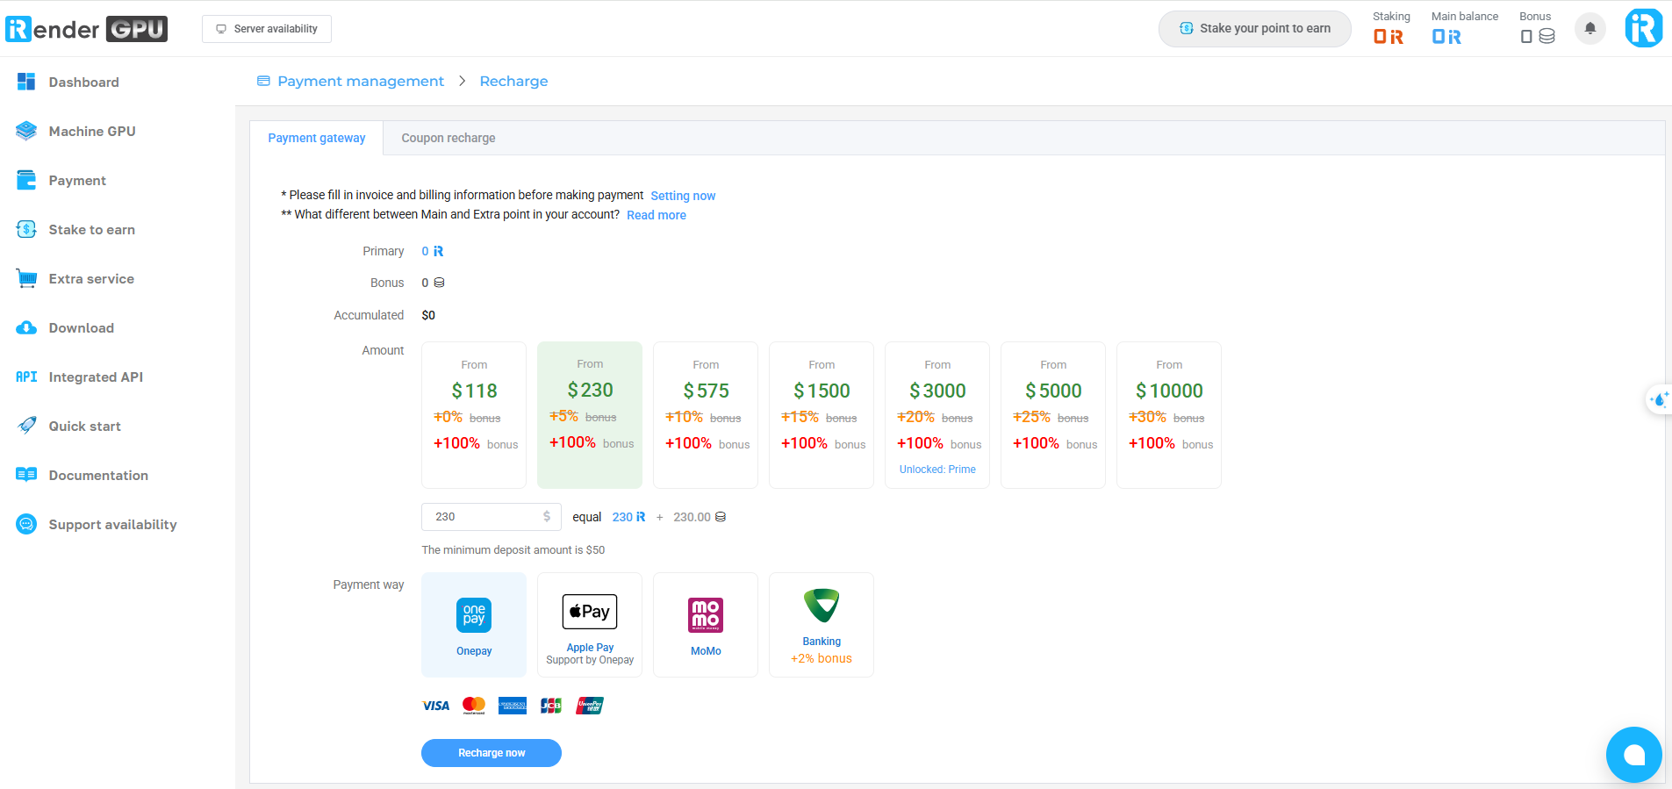Pick Apple Pay payment method

point(590,625)
